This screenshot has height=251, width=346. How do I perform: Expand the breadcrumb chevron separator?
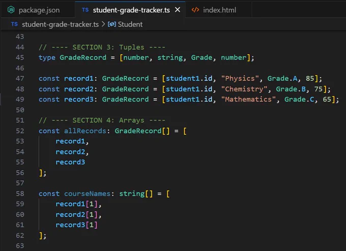coord(103,24)
